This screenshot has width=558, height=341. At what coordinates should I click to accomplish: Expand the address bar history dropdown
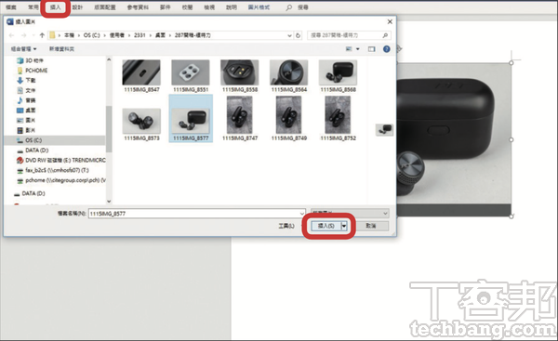point(289,35)
